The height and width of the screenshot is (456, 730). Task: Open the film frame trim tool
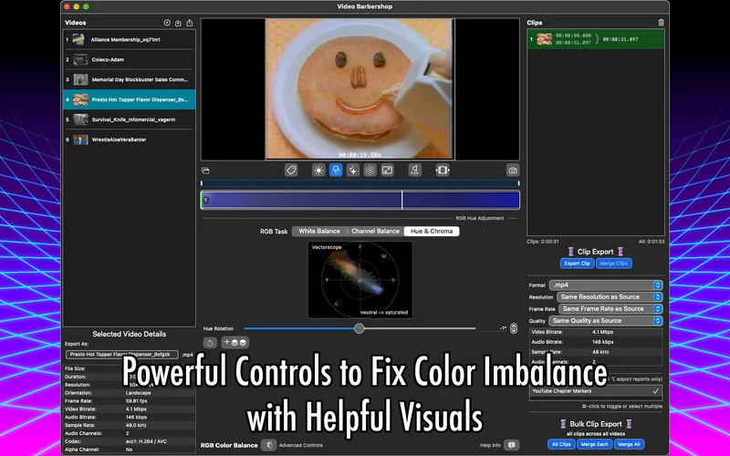(443, 171)
